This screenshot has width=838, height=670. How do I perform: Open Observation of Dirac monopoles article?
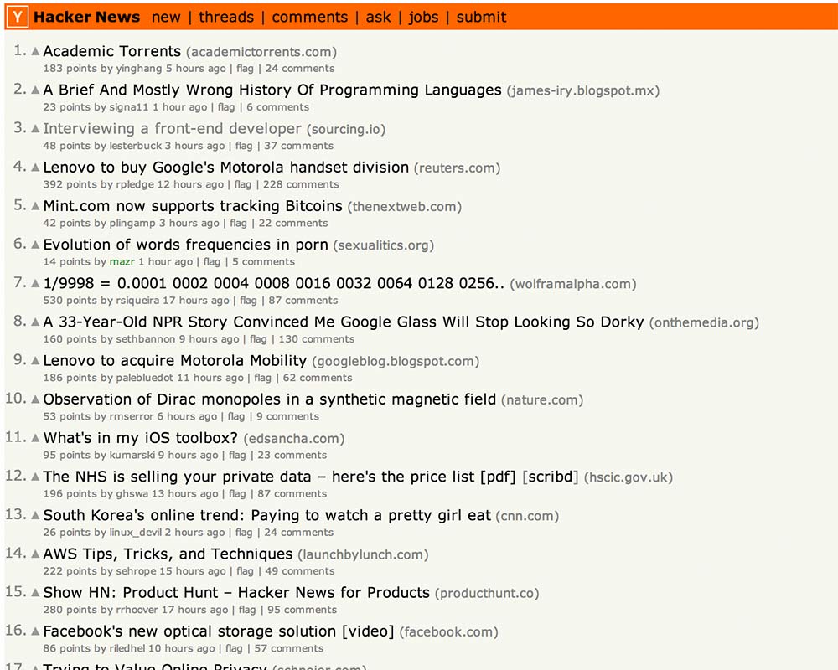point(269,399)
